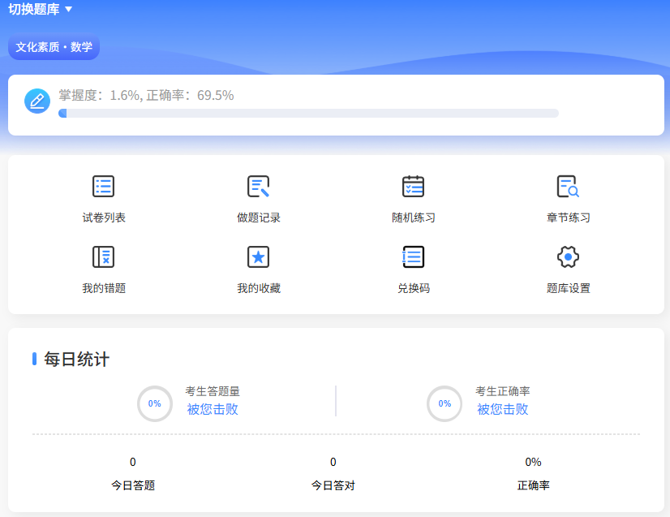
Task: Click the 正确率 label in bottom stats row
Action: click(533, 485)
